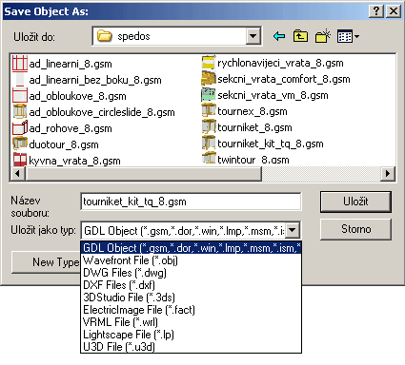Select file name ad_obloukove_8.gsm
This screenshot has height=365, width=405.
[77, 96]
